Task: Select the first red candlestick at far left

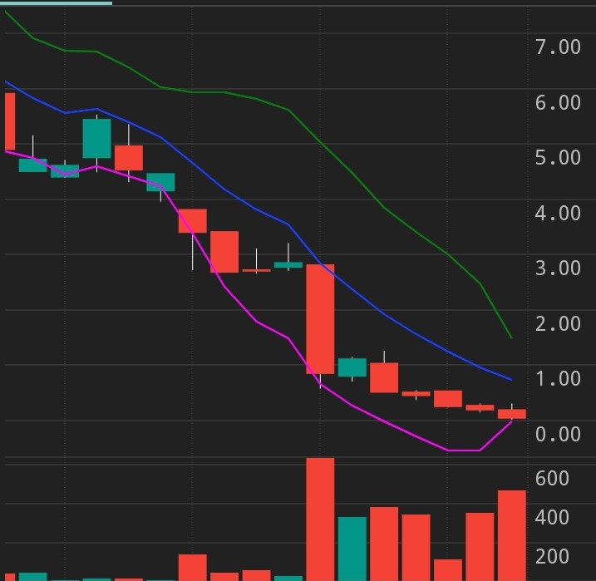Action: click(x=10, y=121)
